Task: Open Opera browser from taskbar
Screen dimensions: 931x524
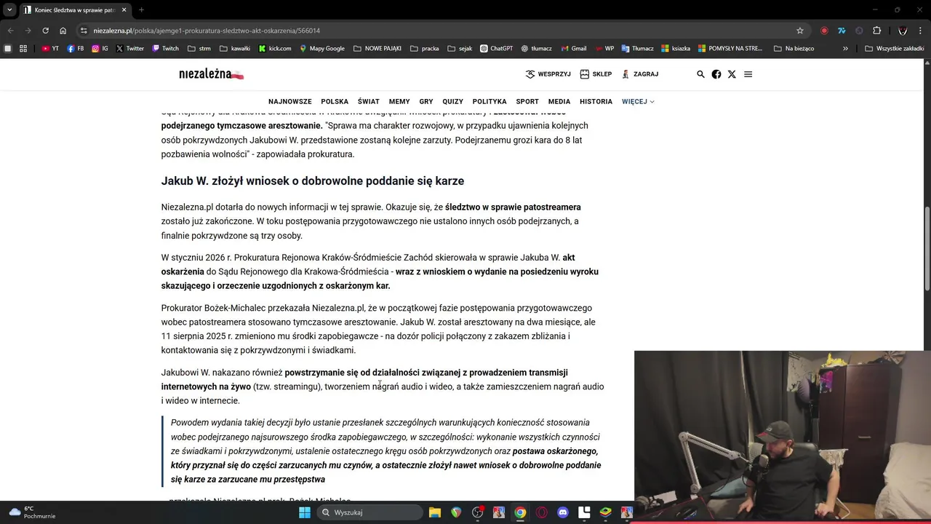Action: click(x=541, y=512)
